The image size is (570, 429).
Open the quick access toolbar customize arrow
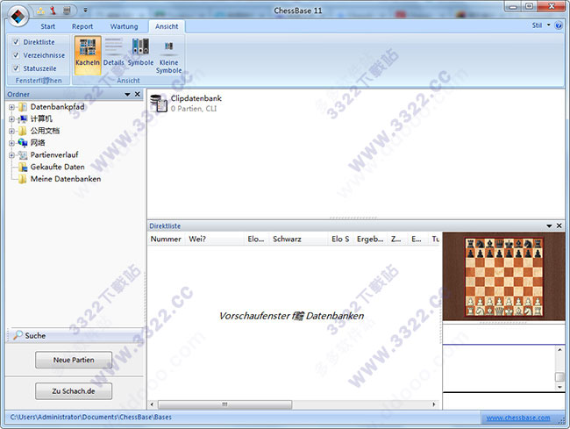(85, 11)
